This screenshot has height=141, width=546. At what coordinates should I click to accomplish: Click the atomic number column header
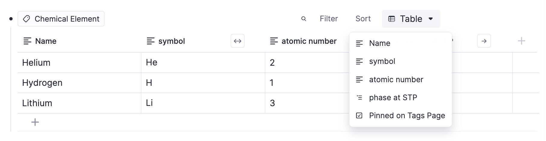(309, 41)
